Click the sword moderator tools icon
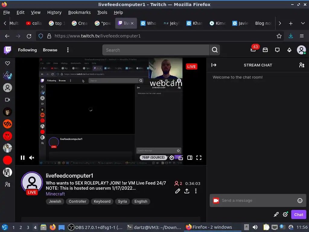This screenshot has width=309, height=232. point(276,214)
